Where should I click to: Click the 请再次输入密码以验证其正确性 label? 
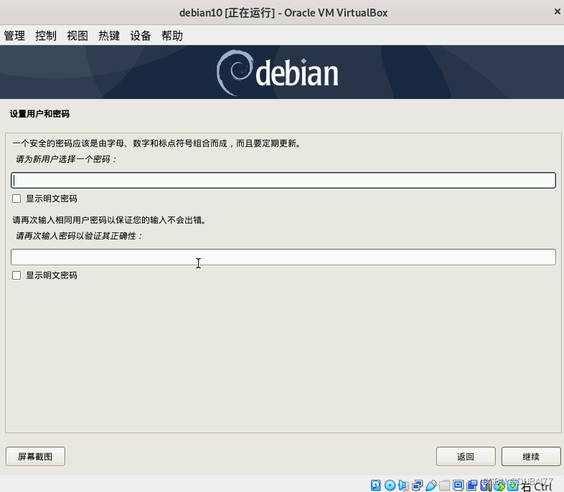(x=79, y=236)
